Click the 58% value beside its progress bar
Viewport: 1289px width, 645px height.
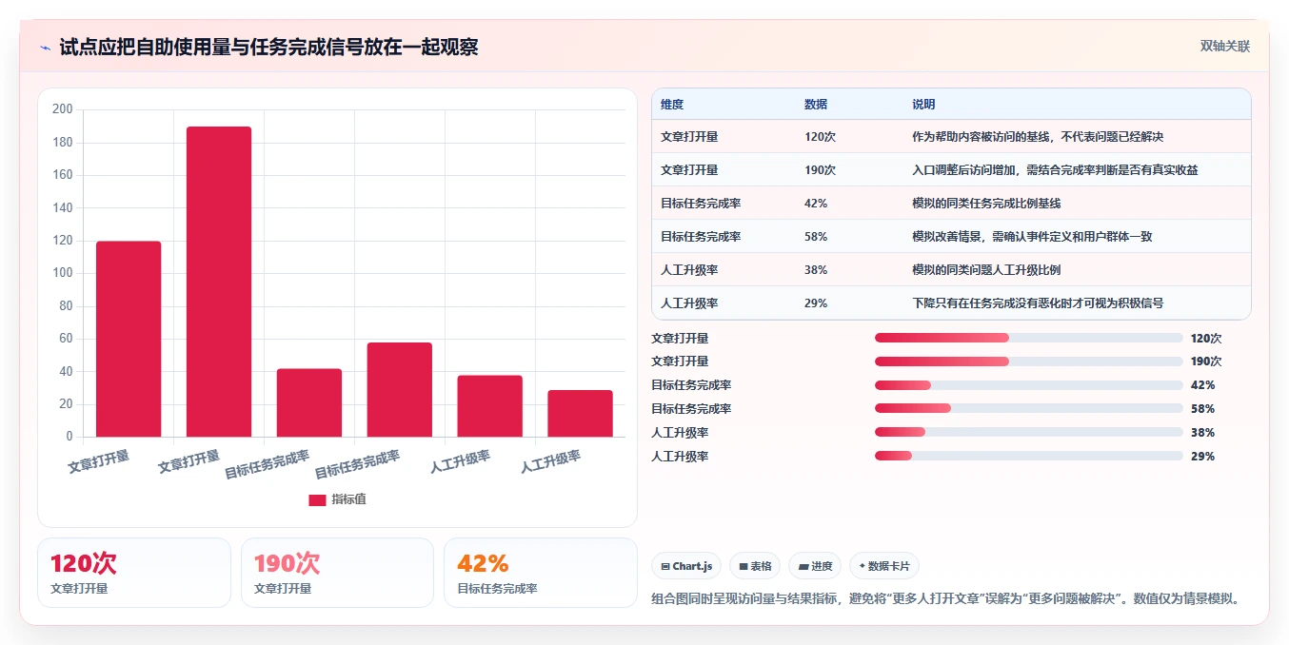click(1202, 409)
